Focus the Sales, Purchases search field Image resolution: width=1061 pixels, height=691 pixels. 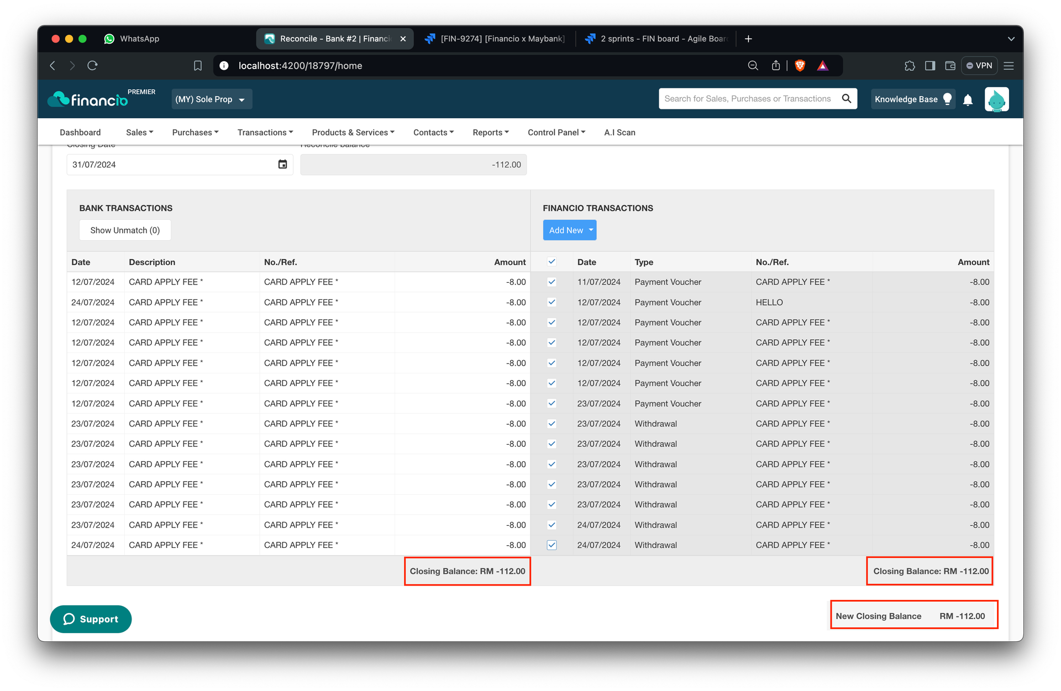pyautogui.click(x=748, y=99)
